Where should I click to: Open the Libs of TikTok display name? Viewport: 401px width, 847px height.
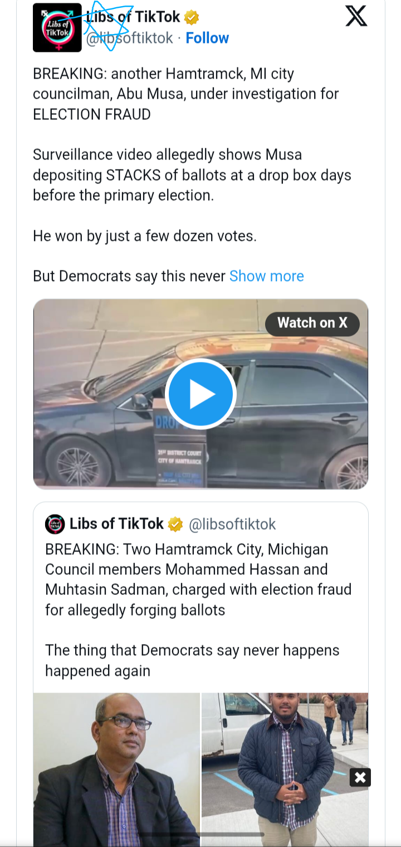(134, 17)
